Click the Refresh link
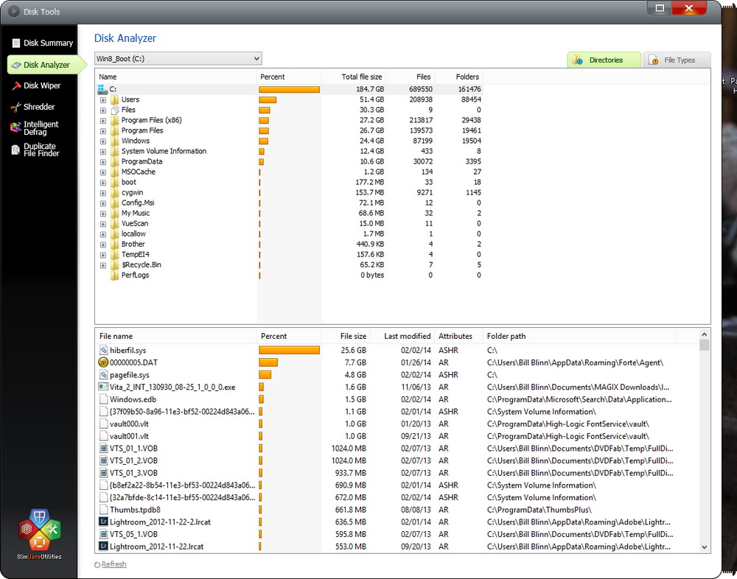737x579 pixels. (113, 564)
